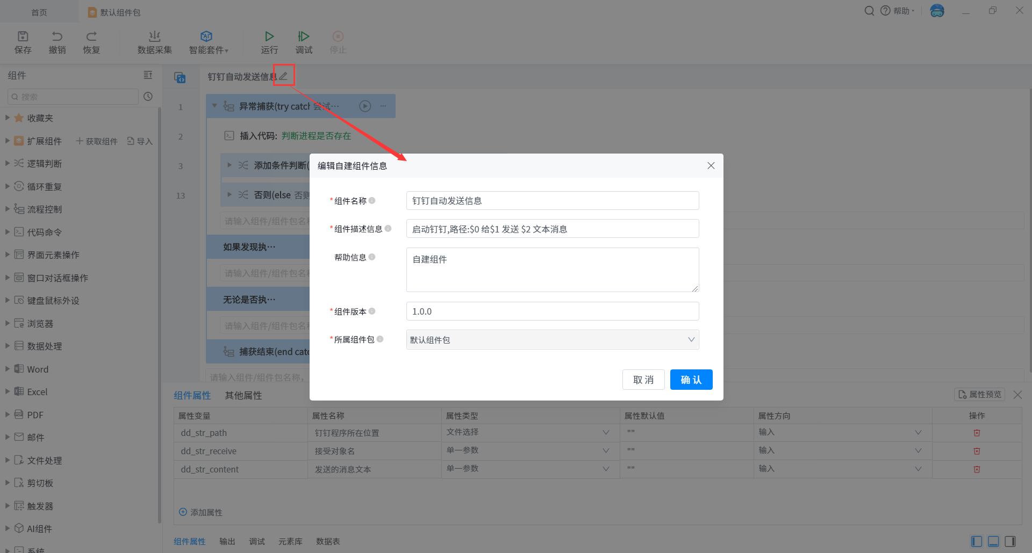Viewport: 1032px width, 553px height.
Task: Click the 取消 cancel button
Action: pos(643,380)
